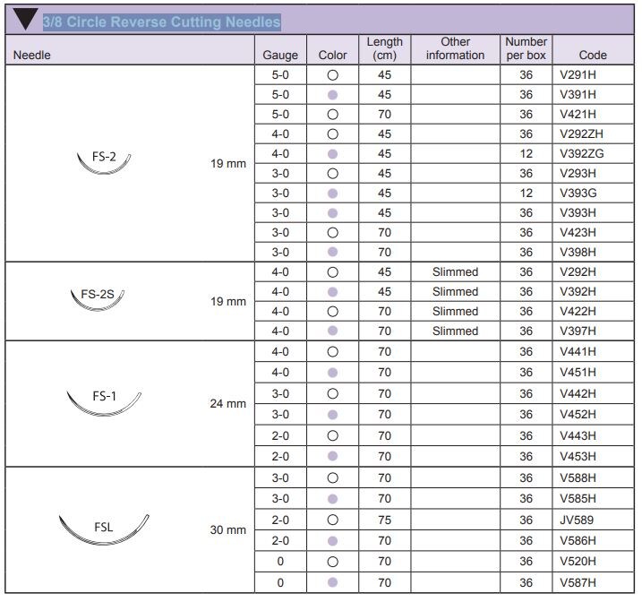Click the Code column header

[x=593, y=55]
